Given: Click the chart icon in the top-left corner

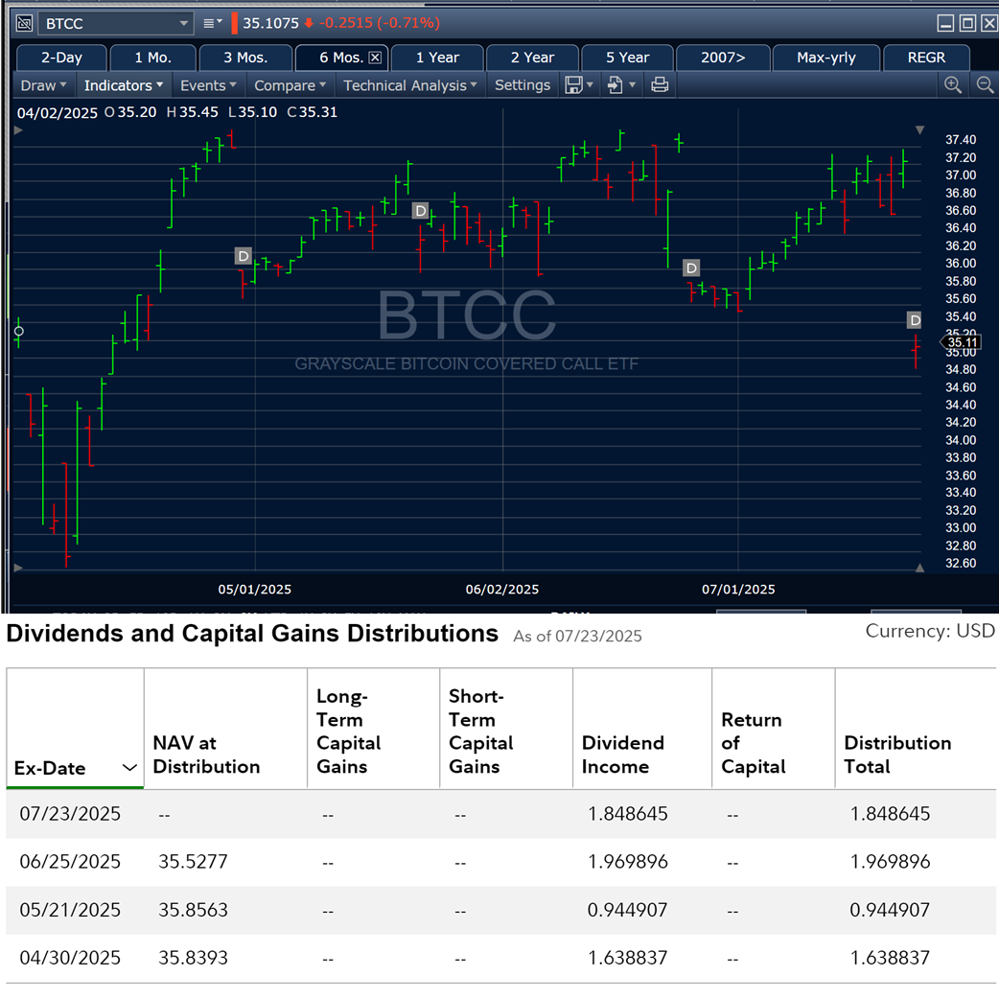Looking at the screenshot, I should [24, 22].
